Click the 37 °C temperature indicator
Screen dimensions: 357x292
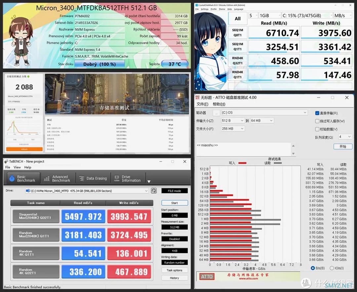[175, 64]
